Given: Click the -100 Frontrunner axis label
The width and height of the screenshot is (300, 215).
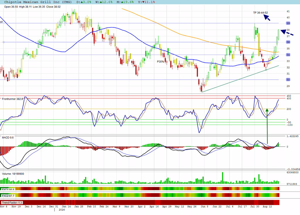Looking at the screenshot, I should (289, 125).
